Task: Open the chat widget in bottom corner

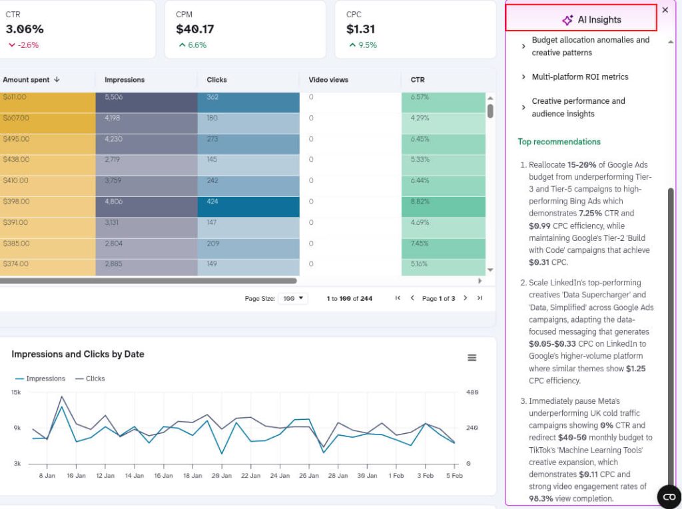Action: (669, 496)
